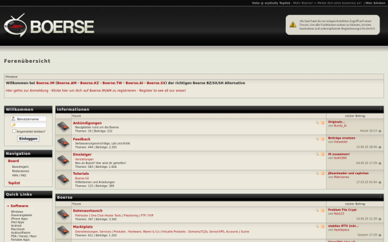Collapse the Informationen category
The width and height of the screenshot is (388, 242).
pos(380,109)
